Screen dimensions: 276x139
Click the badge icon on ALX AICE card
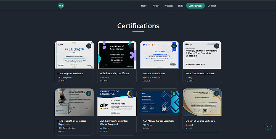click(174, 93)
